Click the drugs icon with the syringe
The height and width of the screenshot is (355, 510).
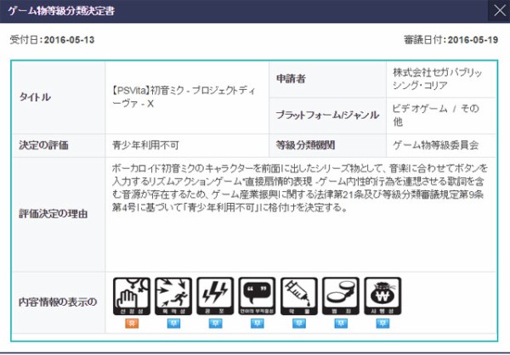click(299, 296)
